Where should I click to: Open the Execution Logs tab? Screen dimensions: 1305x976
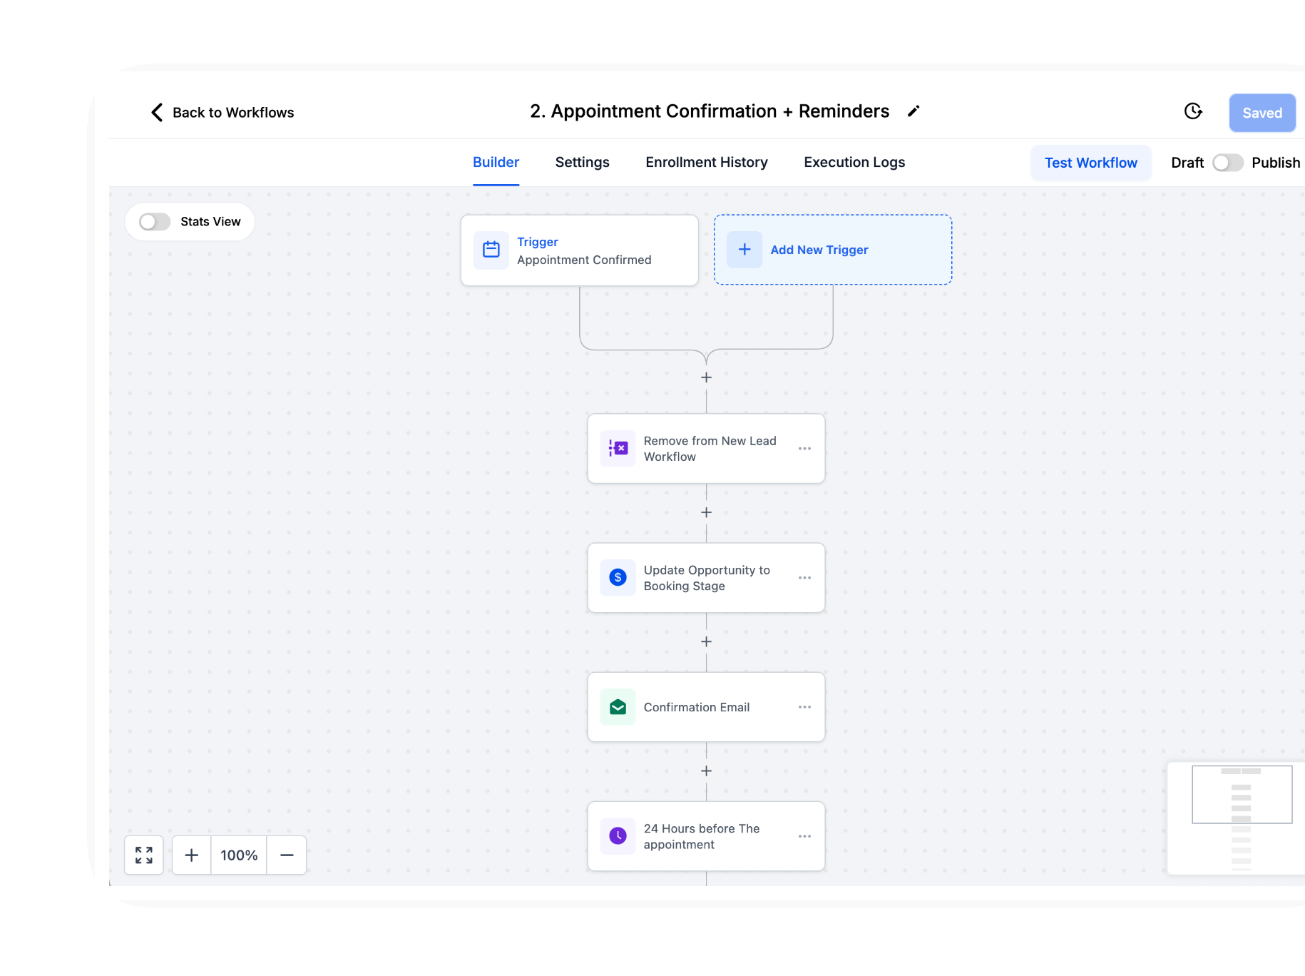[x=854, y=162]
